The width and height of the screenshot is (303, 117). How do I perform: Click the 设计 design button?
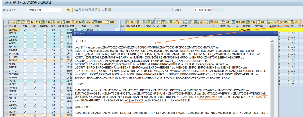coord(130,22)
